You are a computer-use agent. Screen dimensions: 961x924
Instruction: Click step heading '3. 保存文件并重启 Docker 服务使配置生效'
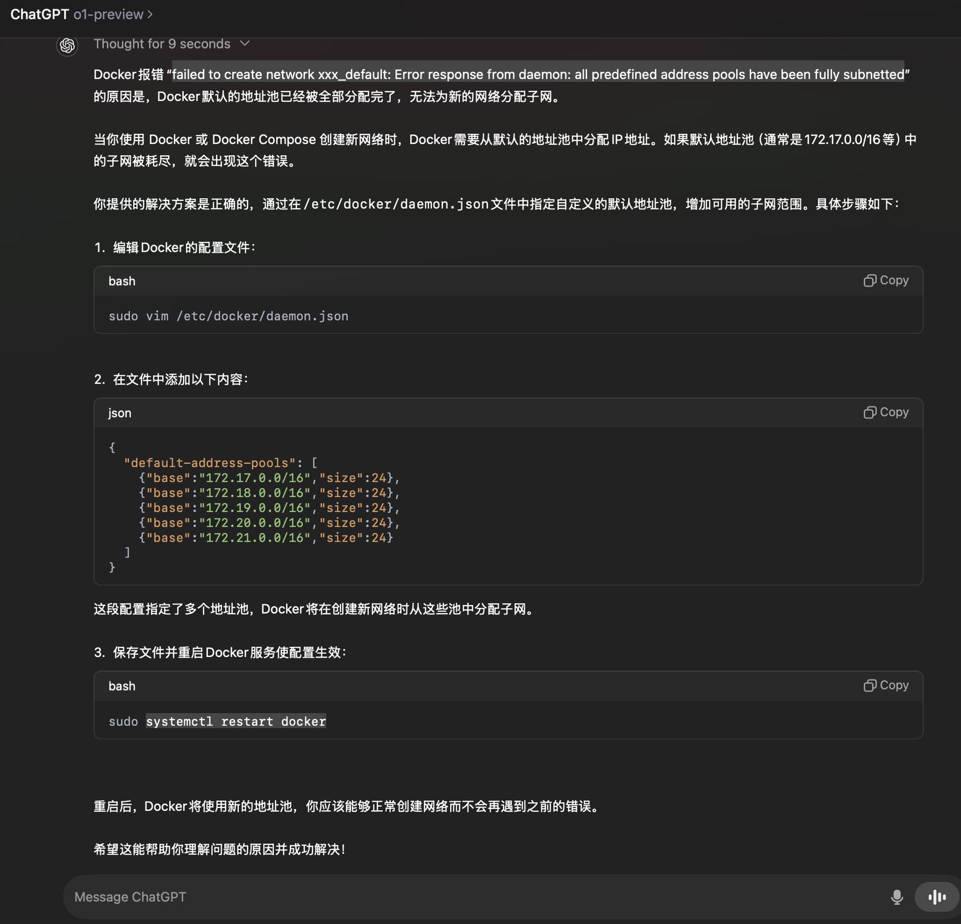coord(220,652)
